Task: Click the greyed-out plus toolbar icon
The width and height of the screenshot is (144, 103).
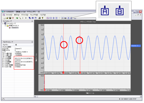Action: tap(59, 18)
